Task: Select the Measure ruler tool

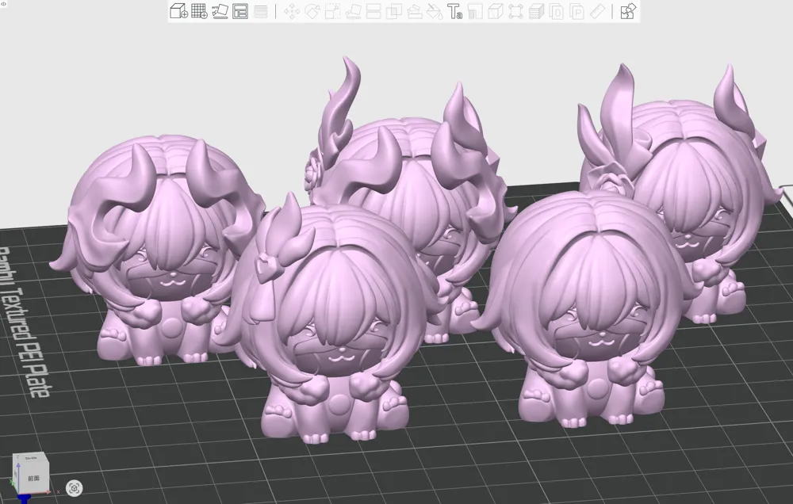Action: [597, 11]
